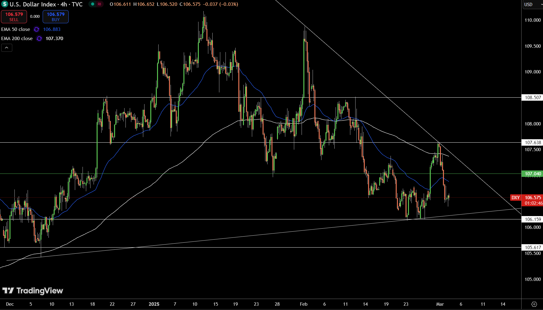
Task: Click the Mar date axis label
Action: pos(440,304)
